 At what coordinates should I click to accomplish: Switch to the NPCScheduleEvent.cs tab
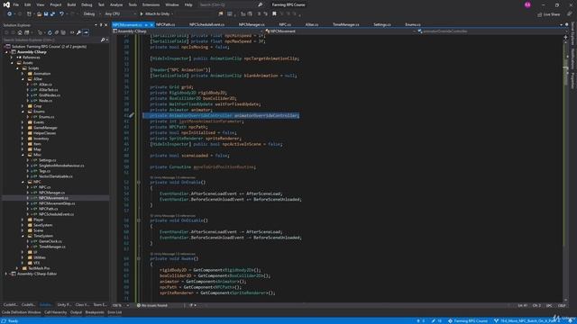[x=206, y=24]
